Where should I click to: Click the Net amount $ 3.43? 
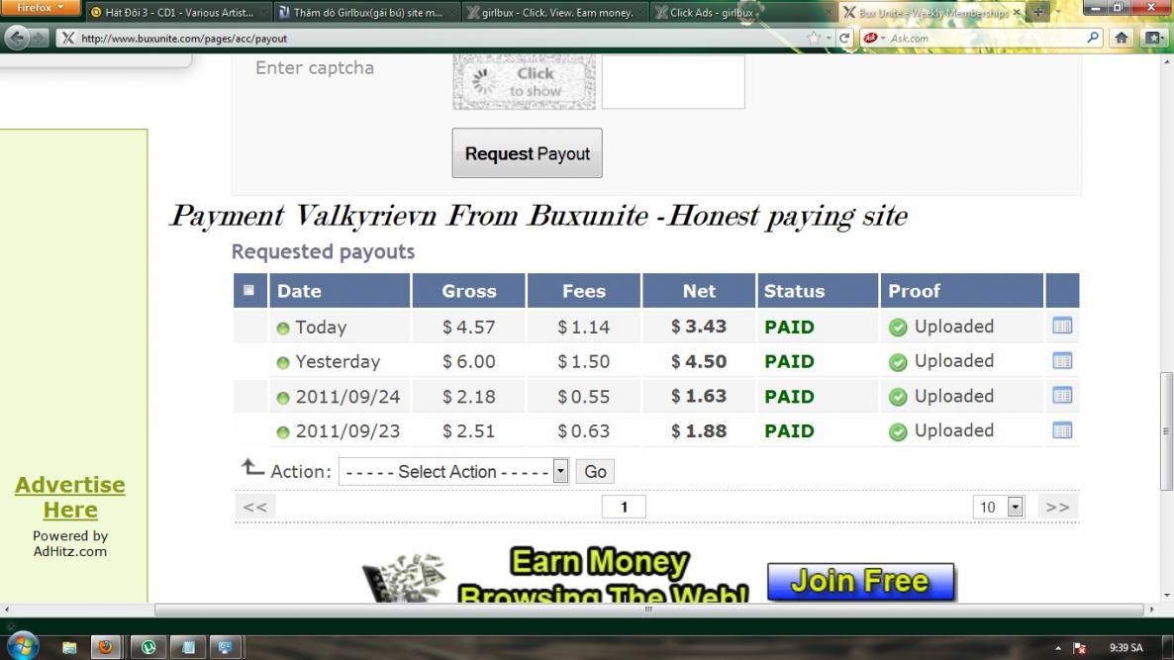click(699, 327)
